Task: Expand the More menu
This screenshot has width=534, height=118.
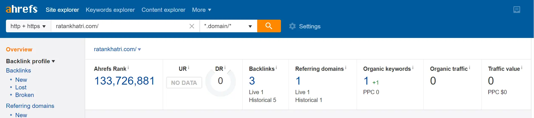Action: [202, 10]
